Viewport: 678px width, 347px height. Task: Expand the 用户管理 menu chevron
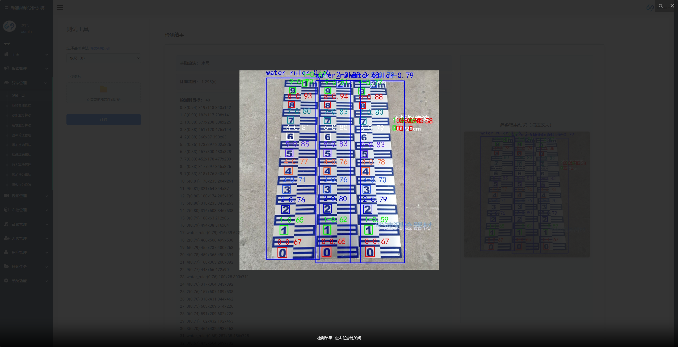tap(47, 253)
